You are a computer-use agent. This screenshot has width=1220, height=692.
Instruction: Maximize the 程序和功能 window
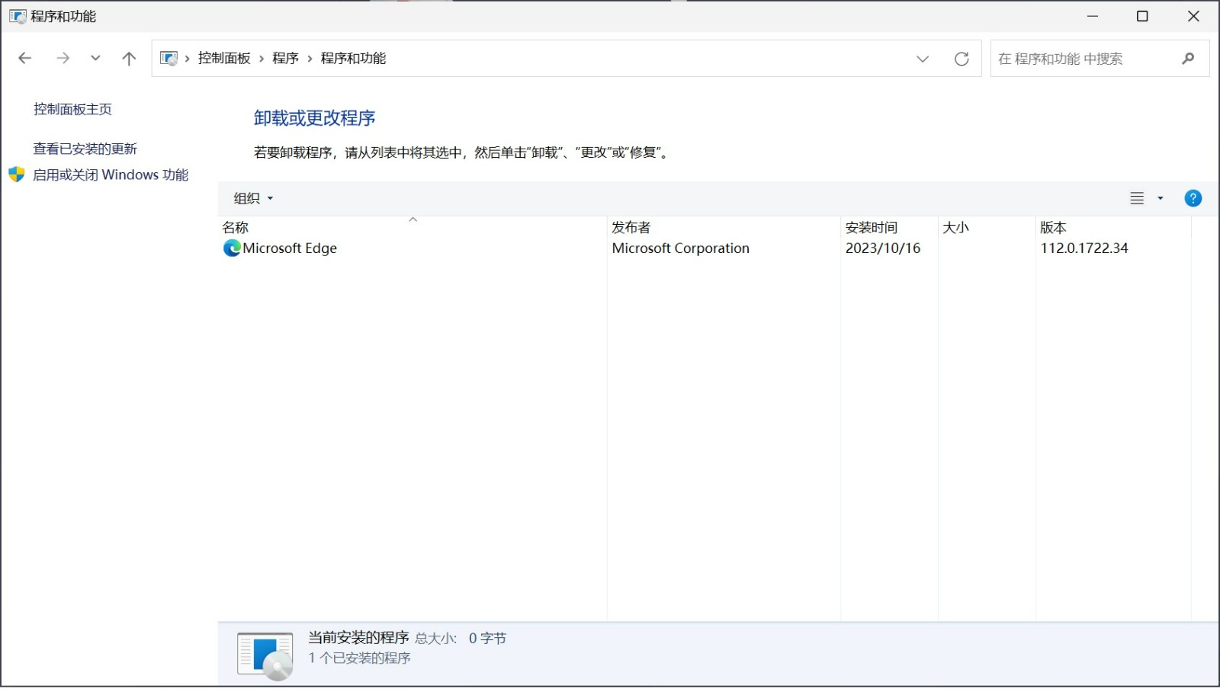pyautogui.click(x=1142, y=16)
